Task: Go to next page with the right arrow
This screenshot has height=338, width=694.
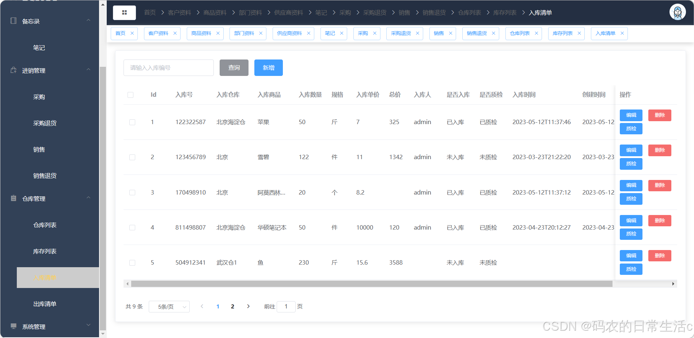Action: 248,307
